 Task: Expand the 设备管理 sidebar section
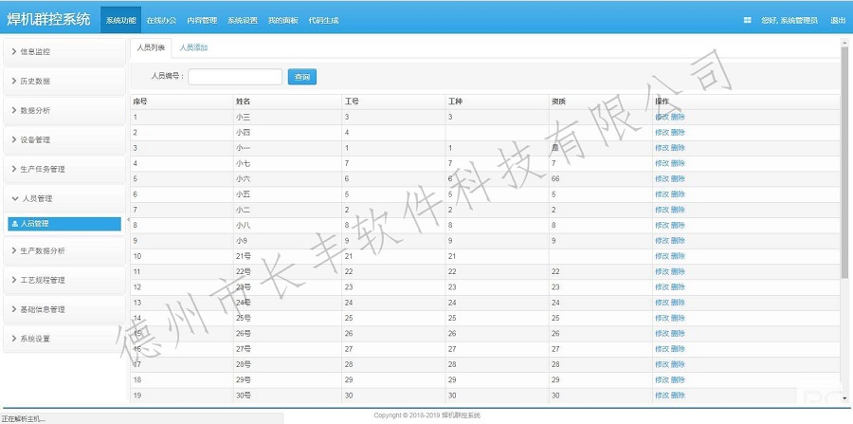[63, 139]
